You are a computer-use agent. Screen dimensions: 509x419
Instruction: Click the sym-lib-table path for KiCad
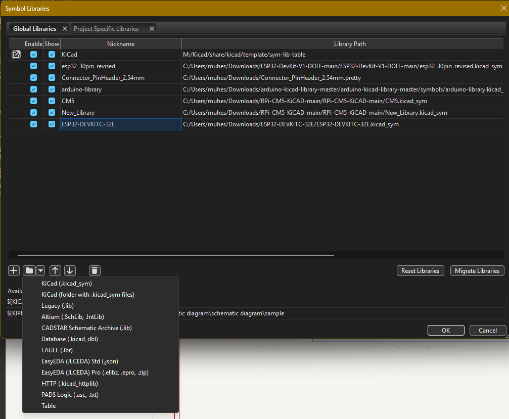click(343, 55)
